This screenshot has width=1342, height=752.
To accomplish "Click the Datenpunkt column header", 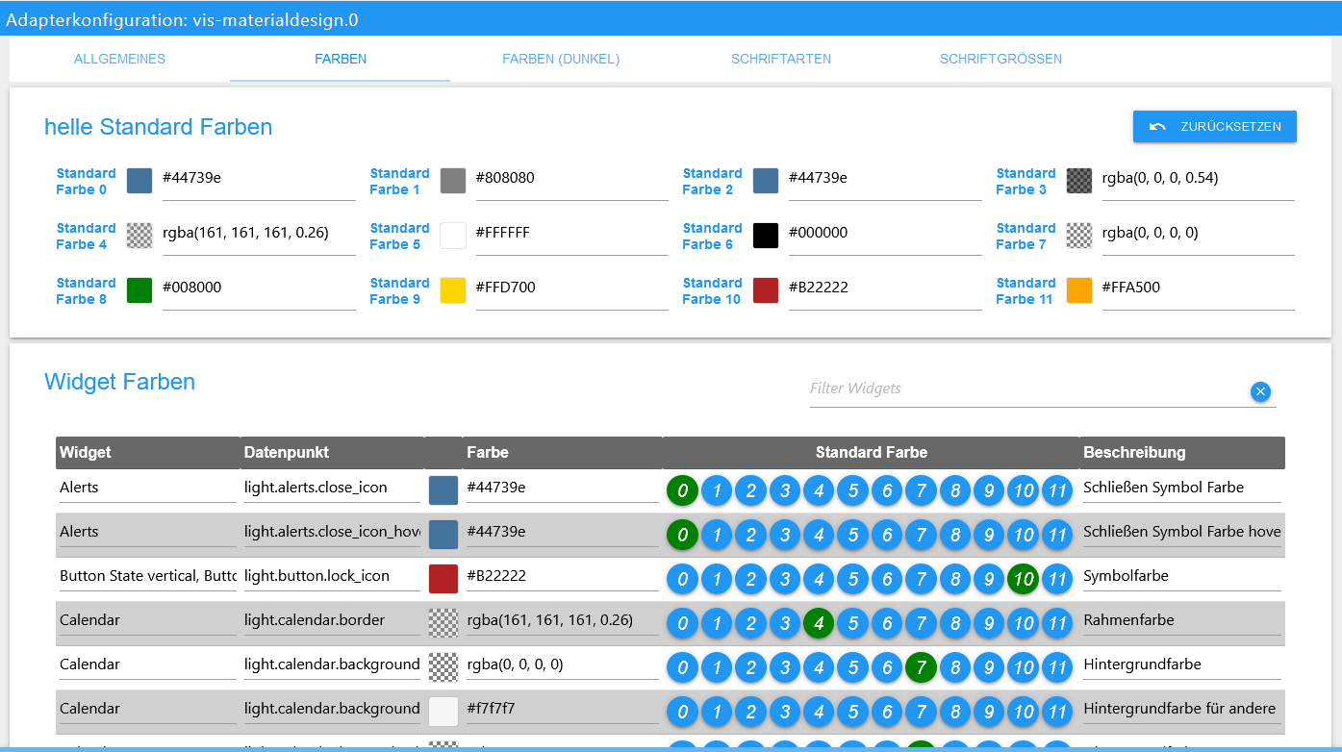I will tap(332, 453).
